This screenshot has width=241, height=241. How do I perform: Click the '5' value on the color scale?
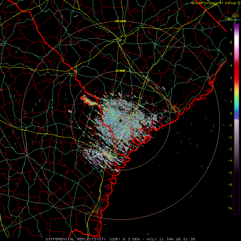tap(231, 54)
